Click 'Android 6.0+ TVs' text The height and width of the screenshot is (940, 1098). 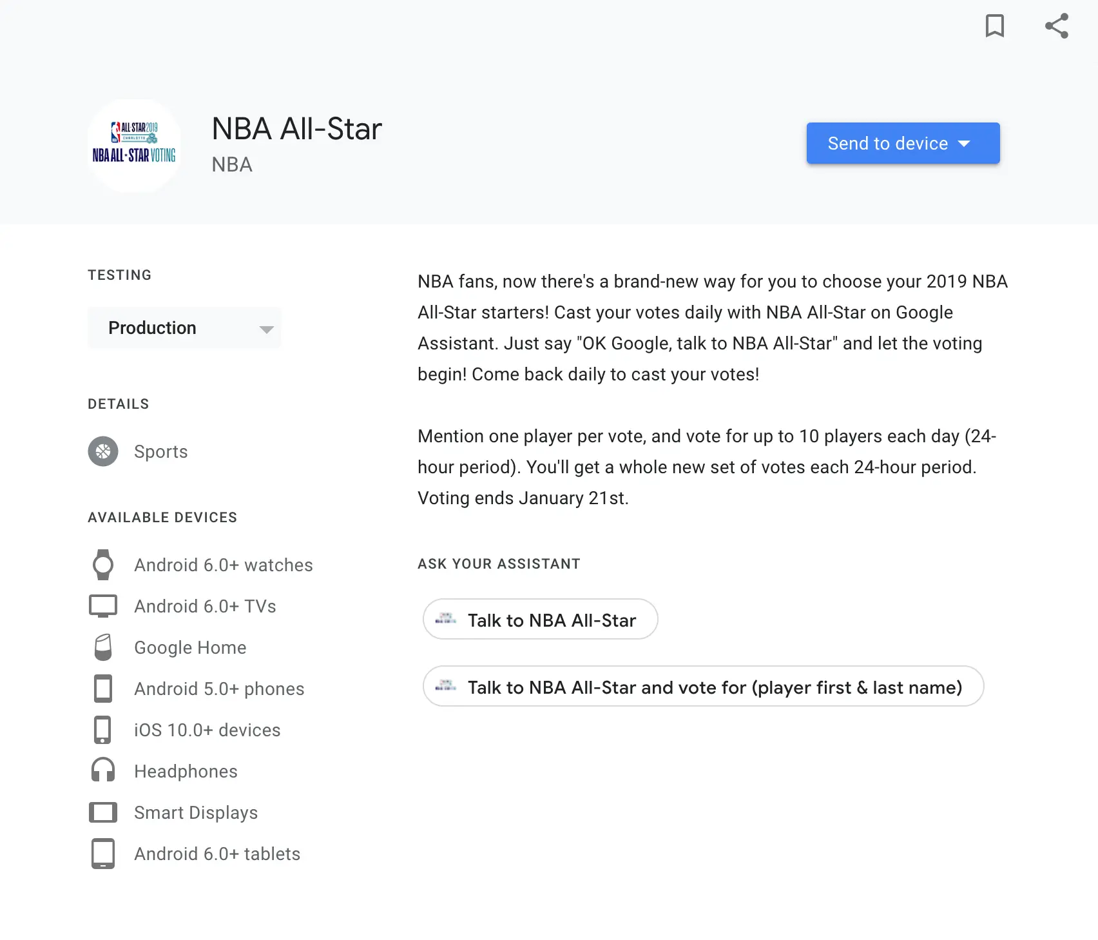[205, 606]
